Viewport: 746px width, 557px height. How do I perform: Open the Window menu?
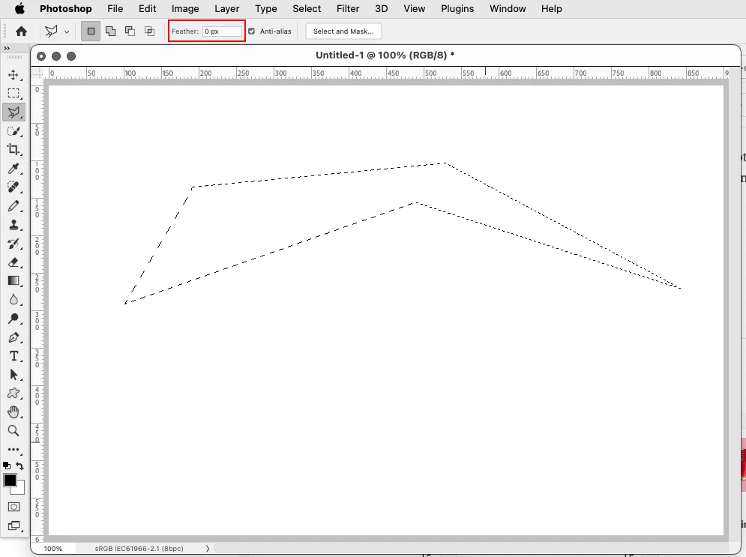(x=508, y=8)
